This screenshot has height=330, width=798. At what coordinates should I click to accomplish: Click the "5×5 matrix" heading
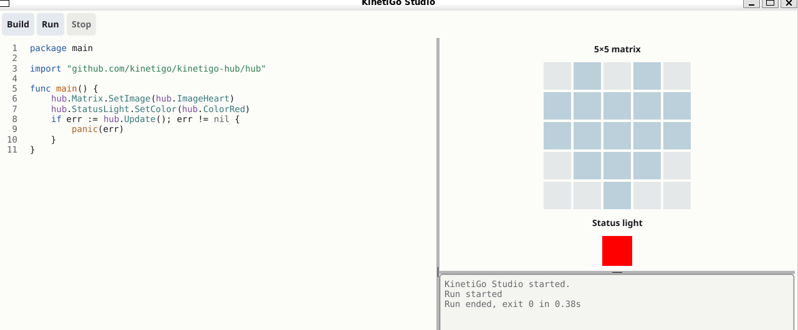click(x=617, y=49)
